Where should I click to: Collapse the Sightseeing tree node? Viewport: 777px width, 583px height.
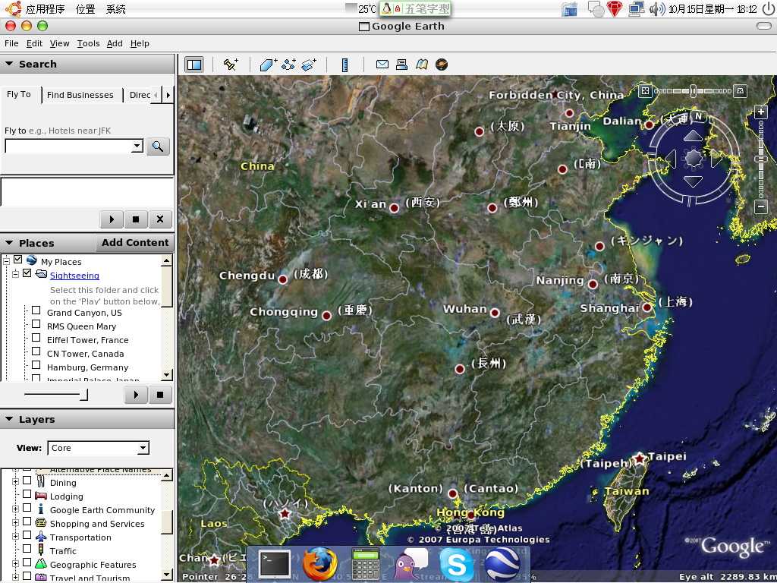pyautogui.click(x=15, y=273)
